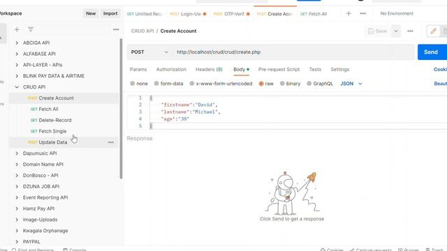Click the Beautify link
This screenshot has width=447, height=251.
(441, 84)
